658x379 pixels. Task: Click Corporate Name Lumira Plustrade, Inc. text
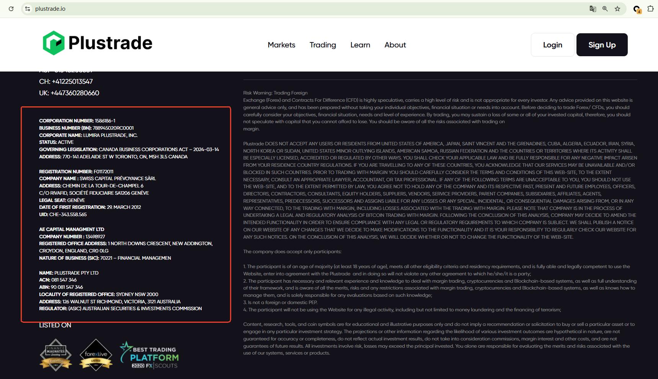click(88, 135)
